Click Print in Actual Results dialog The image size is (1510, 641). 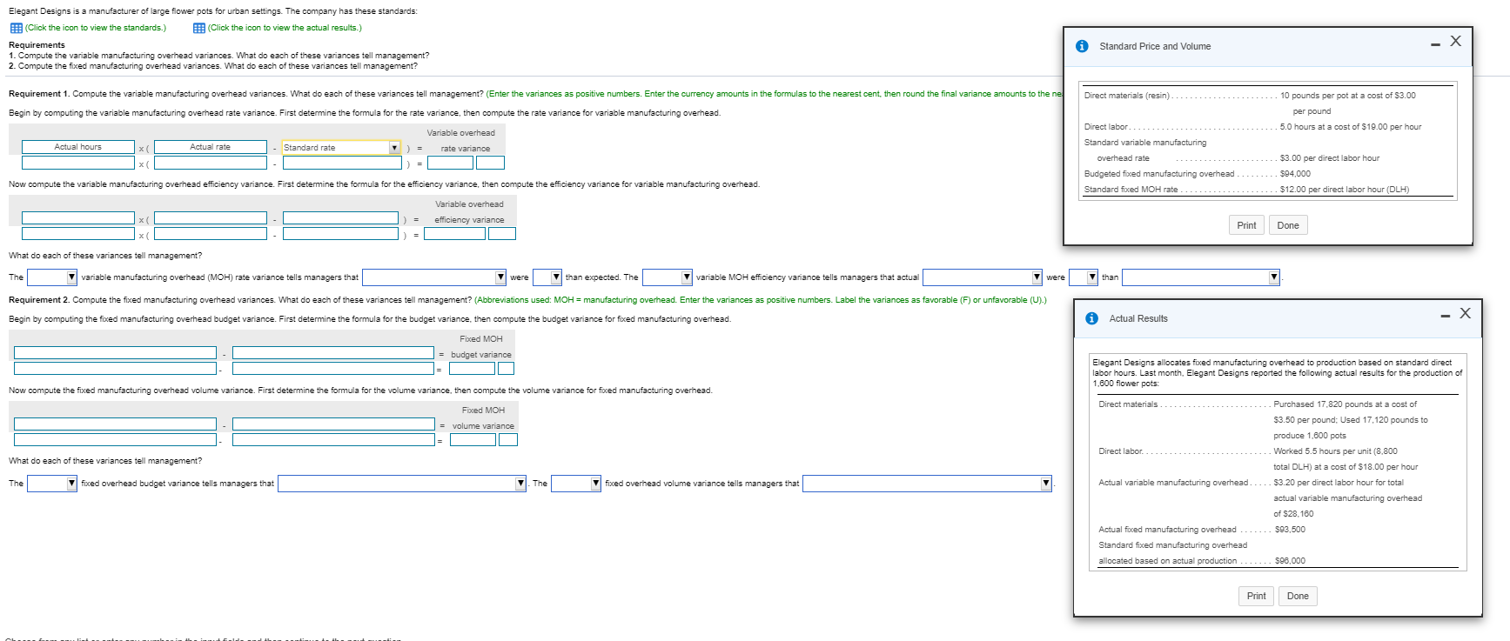(1256, 596)
